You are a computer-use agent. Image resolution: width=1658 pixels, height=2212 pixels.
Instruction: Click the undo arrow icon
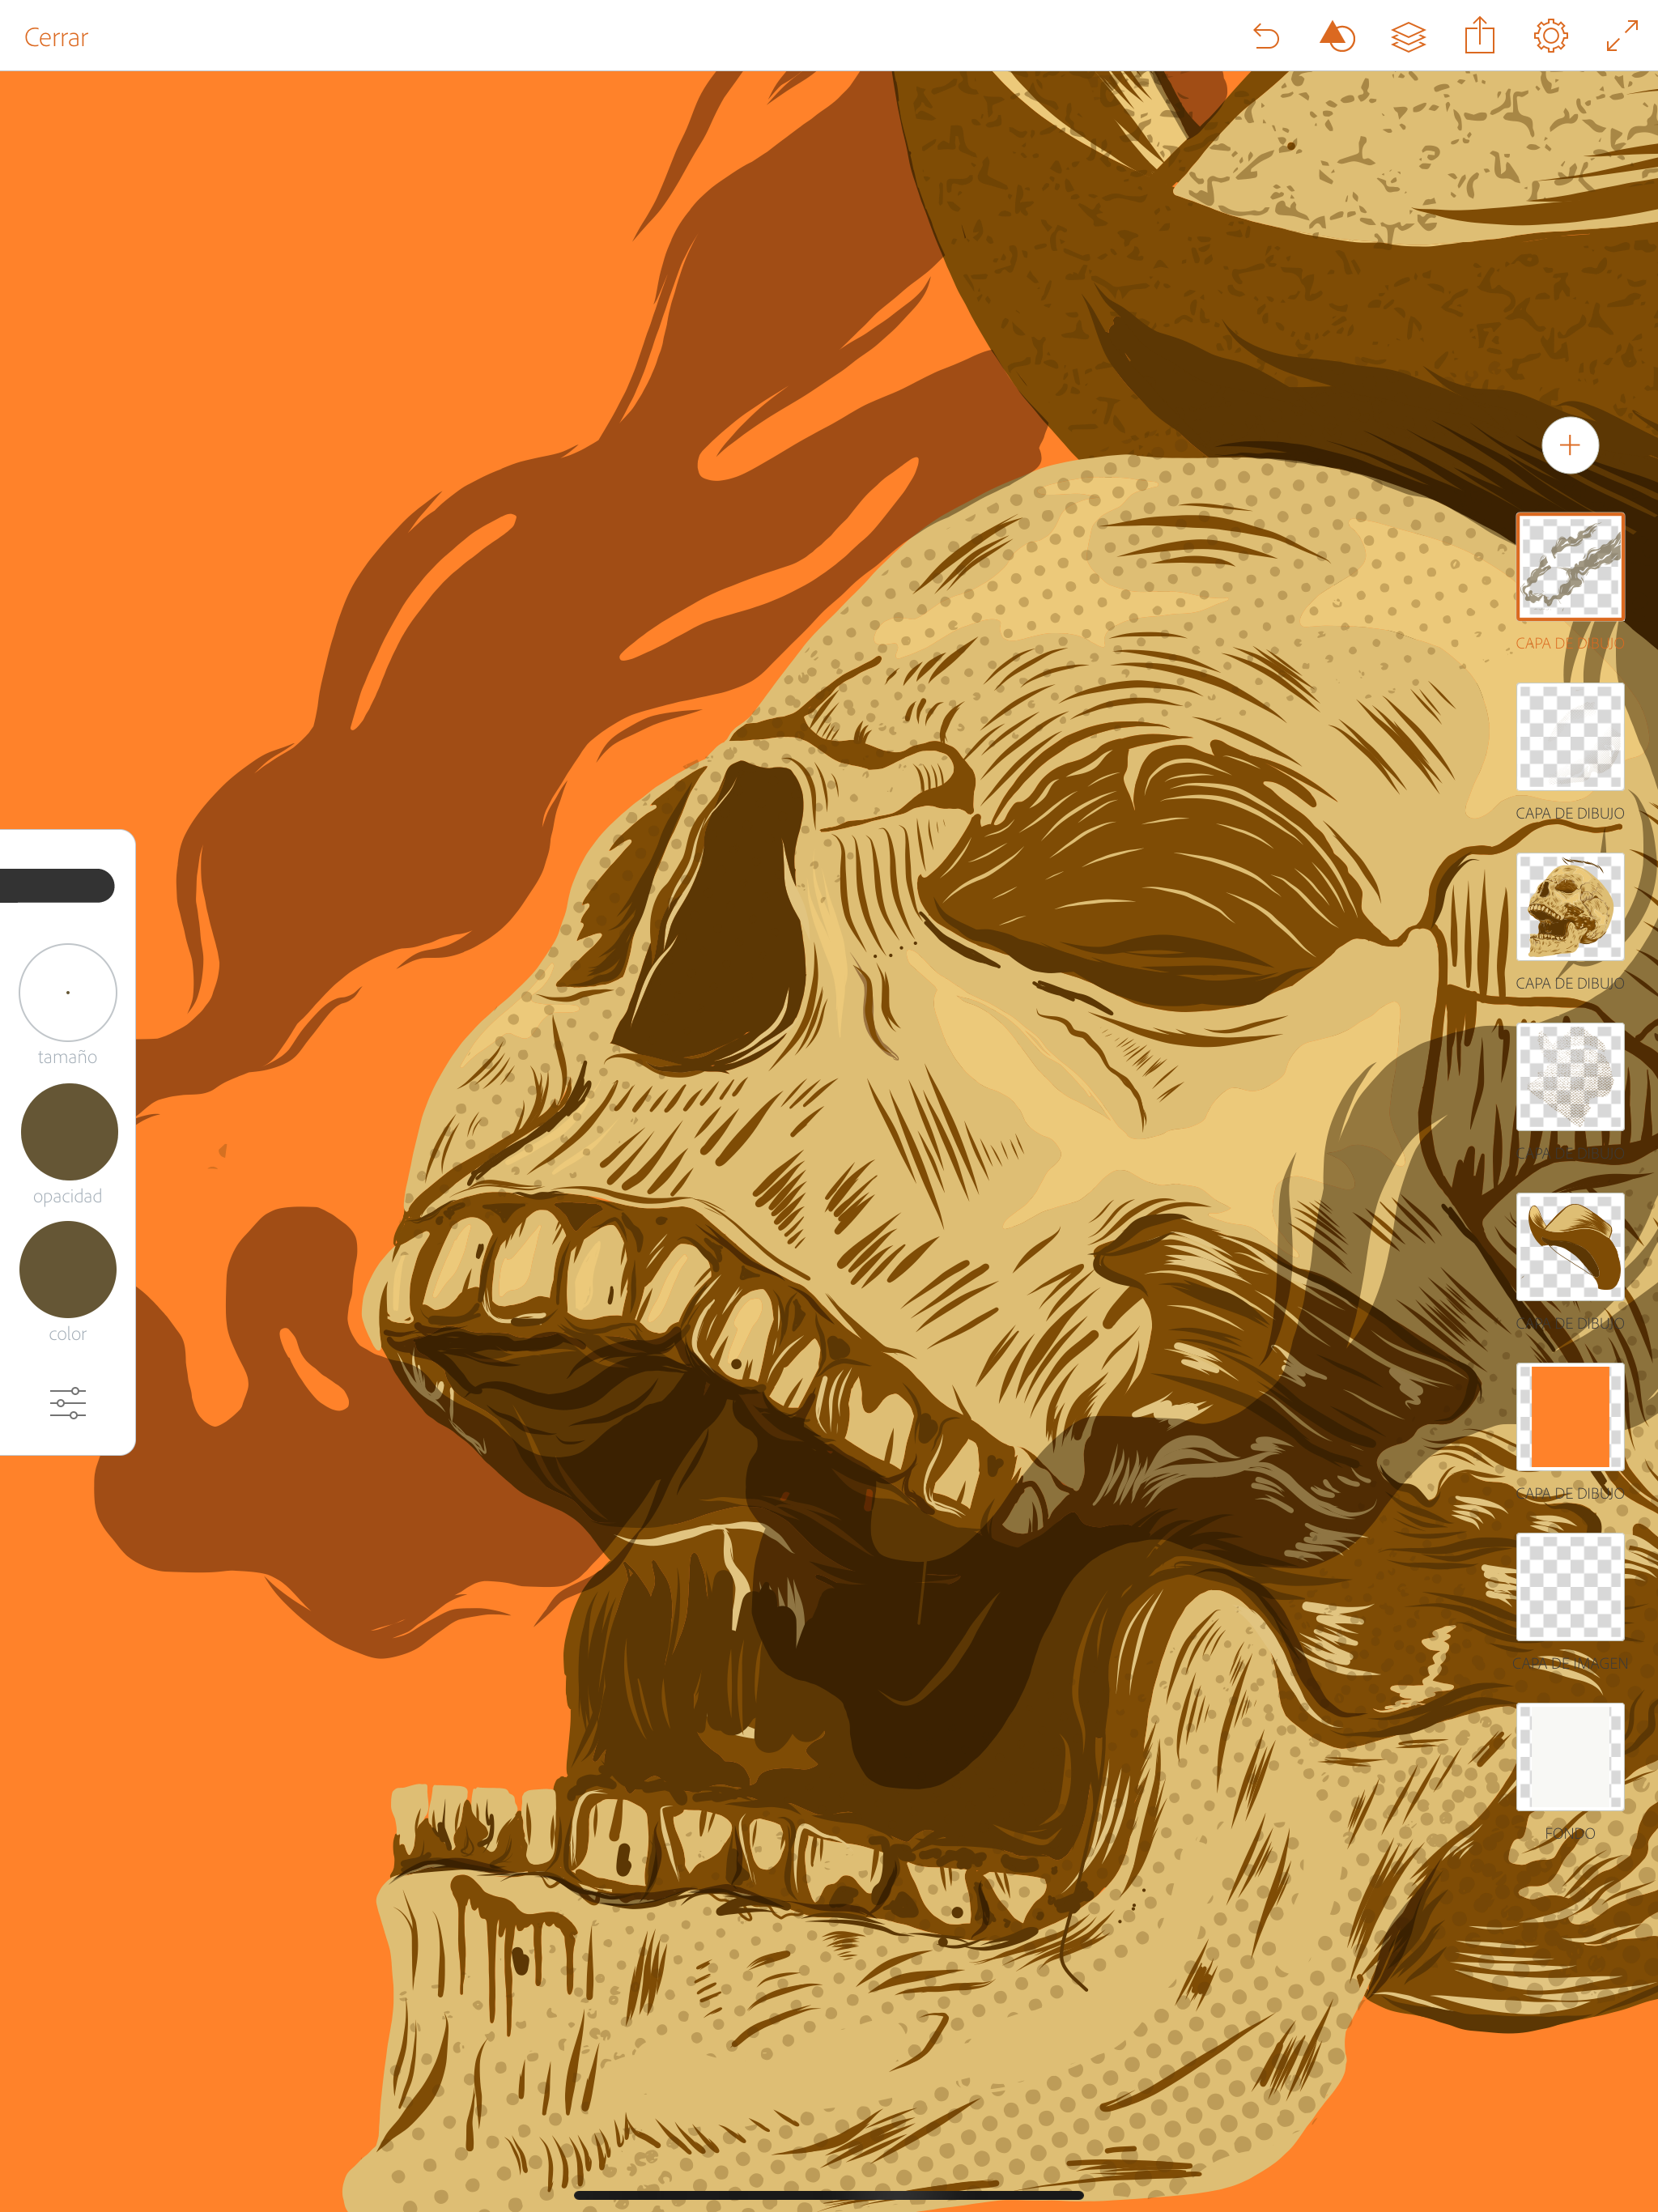[1266, 37]
